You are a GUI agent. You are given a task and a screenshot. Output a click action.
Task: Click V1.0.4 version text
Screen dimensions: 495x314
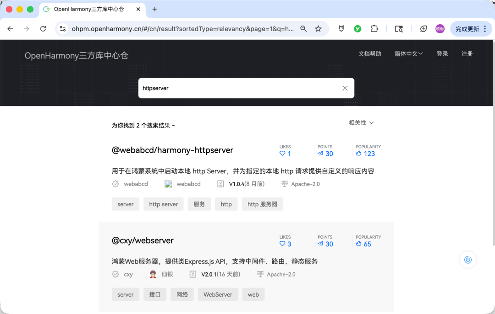click(237, 184)
